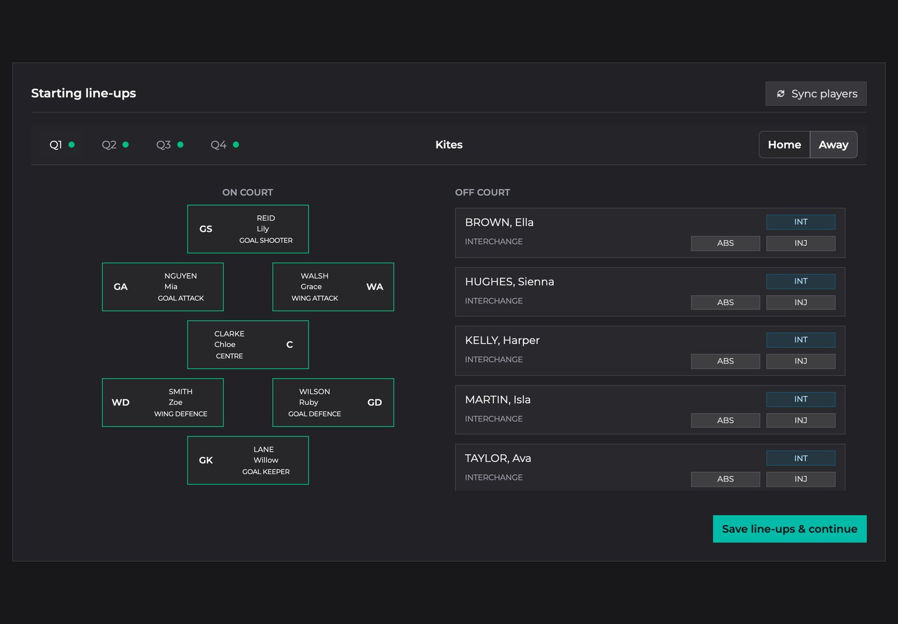Select the Goal Defence card for Ruby Wilson

pyautogui.click(x=333, y=402)
